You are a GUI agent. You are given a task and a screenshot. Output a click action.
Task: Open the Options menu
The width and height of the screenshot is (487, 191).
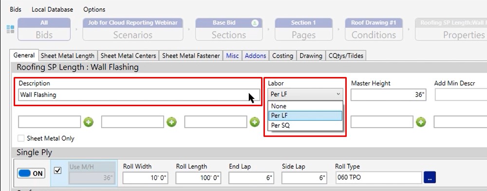tap(94, 10)
